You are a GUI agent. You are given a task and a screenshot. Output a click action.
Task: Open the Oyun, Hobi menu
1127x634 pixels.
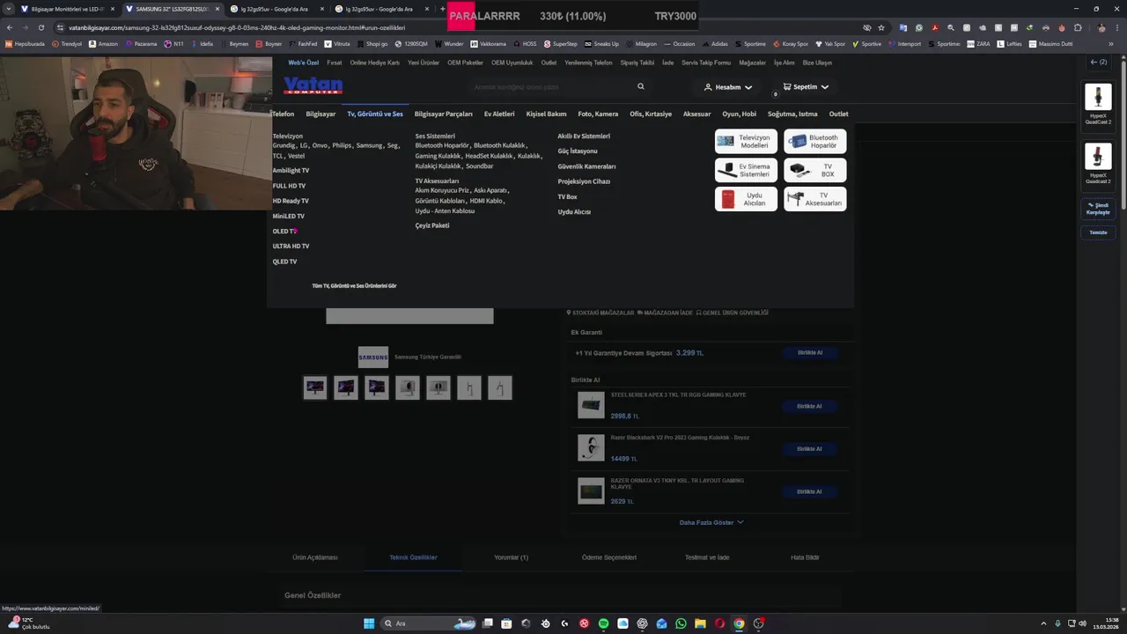coord(739,114)
